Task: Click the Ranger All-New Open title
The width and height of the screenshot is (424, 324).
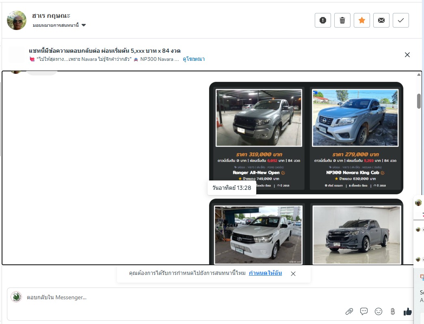Action: pyautogui.click(x=256, y=172)
